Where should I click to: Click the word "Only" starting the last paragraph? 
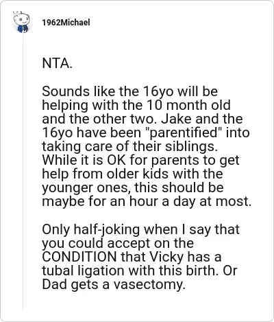click(56, 230)
